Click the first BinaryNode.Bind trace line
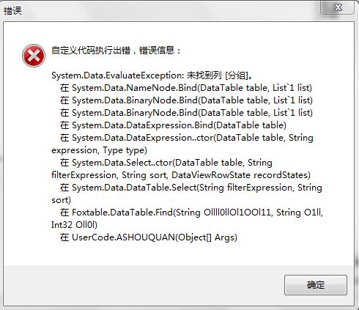The image size is (359, 310). (x=186, y=100)
